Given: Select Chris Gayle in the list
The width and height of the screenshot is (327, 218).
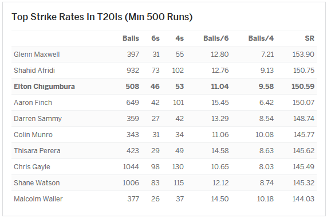Looking at the screenshot, I should click(32, 167).
